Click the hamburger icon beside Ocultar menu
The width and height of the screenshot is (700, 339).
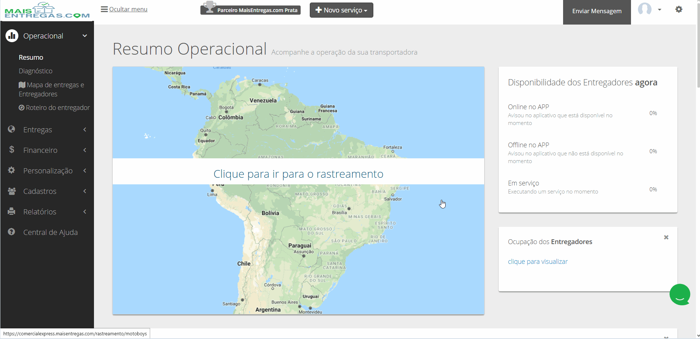104,9
